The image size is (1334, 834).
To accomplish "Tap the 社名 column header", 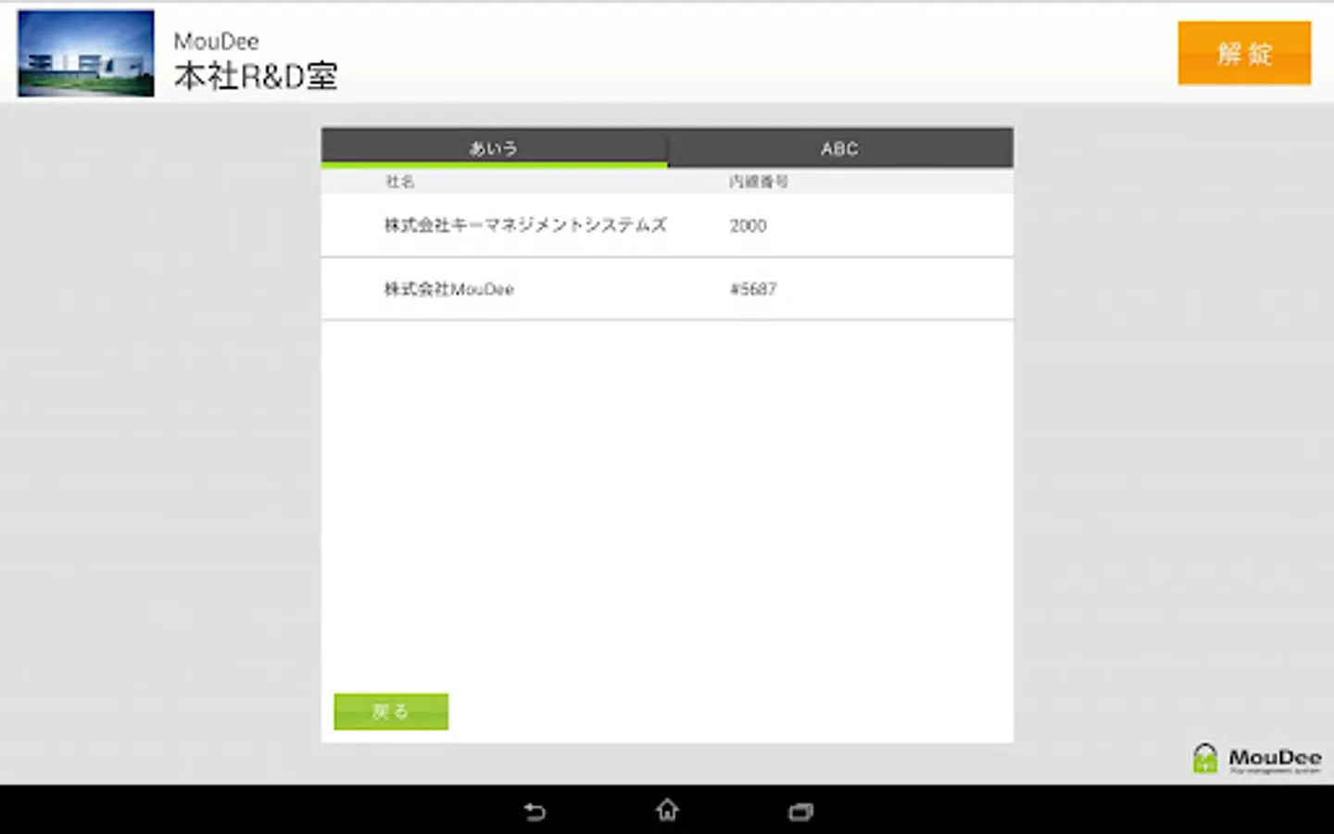I will [400, 182].
